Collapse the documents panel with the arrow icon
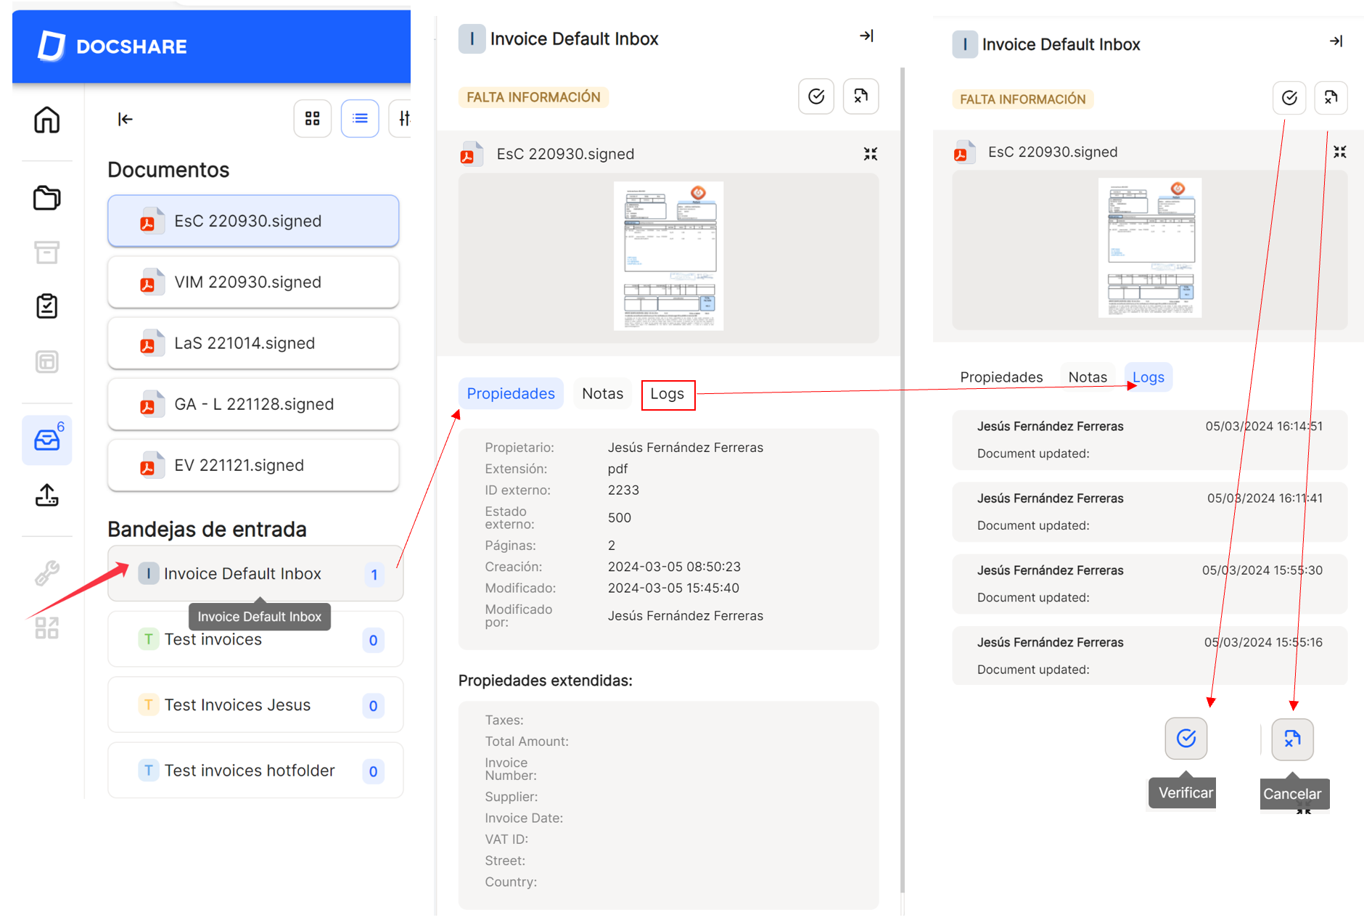Screen dimensions: 1364x920 tap(126, 119)
